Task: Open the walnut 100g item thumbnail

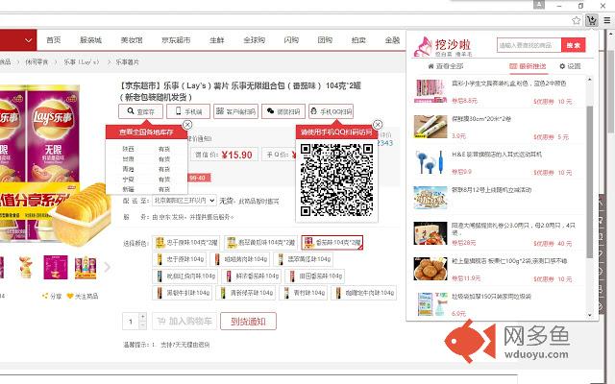Action: [x=430, y=269]
